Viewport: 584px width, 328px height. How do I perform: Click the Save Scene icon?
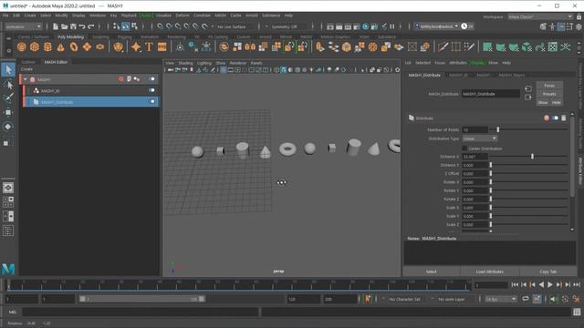[73, 26]
